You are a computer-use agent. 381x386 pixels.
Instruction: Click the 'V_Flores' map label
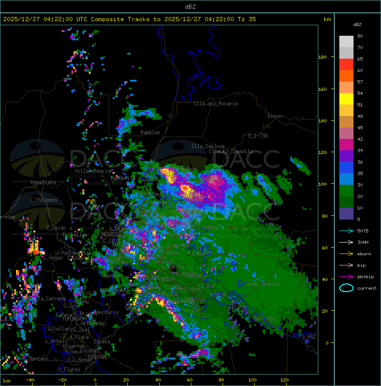pyautogui.click(x=69, y=369)
